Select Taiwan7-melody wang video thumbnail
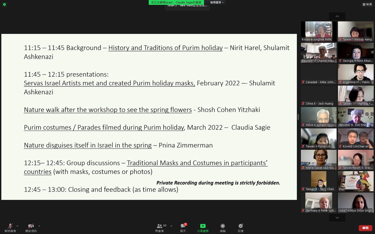Viewport: 375px width, 234px height. (x=356, y=31)
